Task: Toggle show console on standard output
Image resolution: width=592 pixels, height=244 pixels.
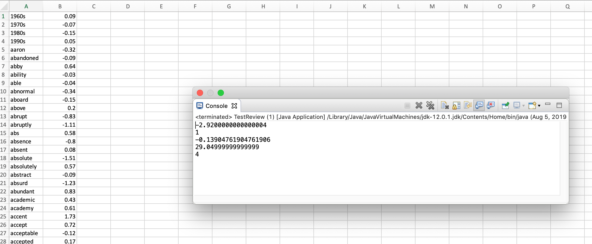Action: (x=479, y=105)
